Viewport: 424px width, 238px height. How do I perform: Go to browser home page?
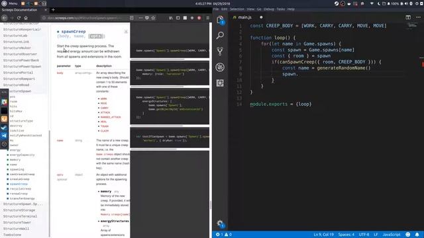click(26, 18)
